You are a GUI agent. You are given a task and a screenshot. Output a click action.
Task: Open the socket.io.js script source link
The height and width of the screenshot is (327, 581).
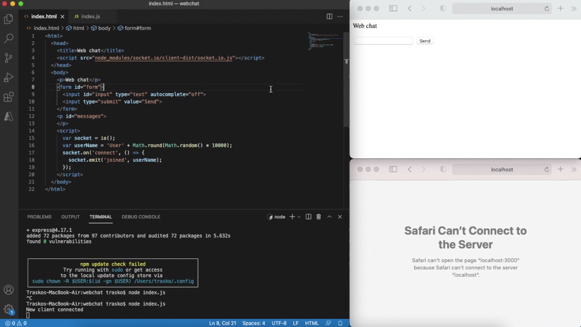(163, 58)
